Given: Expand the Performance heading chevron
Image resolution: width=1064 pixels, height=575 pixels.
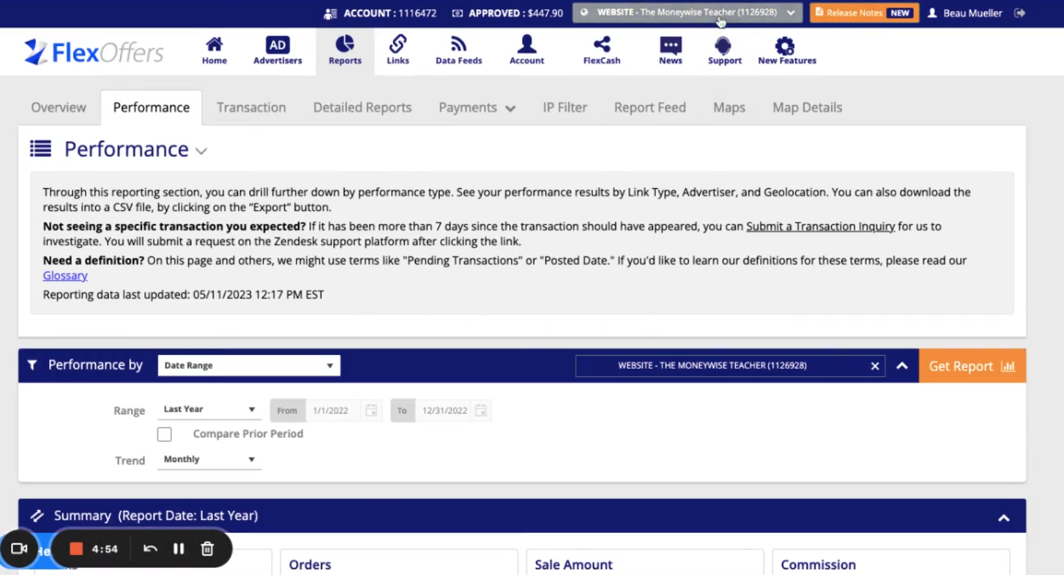Looking at the screenshot, I should coord(201,151).
